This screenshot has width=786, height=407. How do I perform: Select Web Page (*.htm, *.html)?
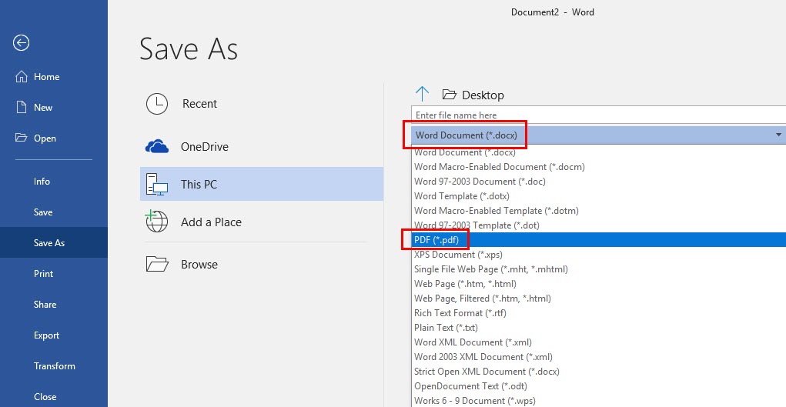598,284
